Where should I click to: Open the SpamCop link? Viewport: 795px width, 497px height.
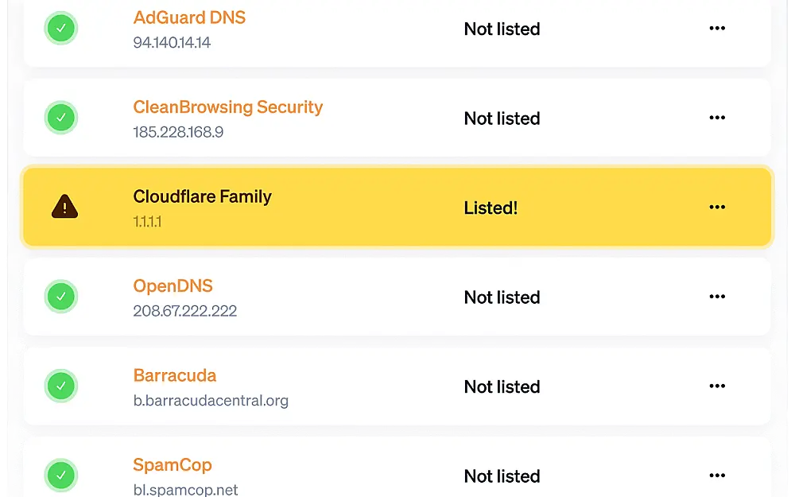(x=173, y=465)
